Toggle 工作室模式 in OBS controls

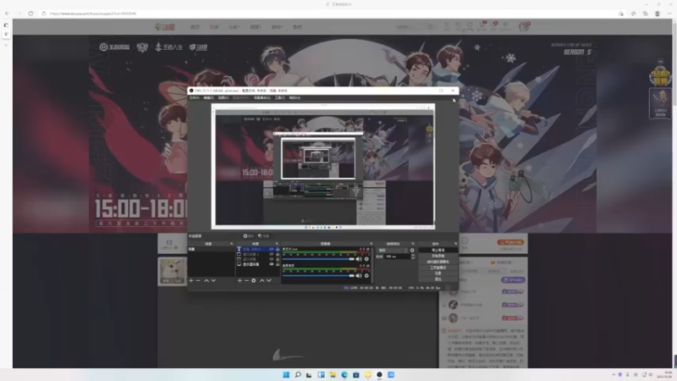[x=438, y=268]
